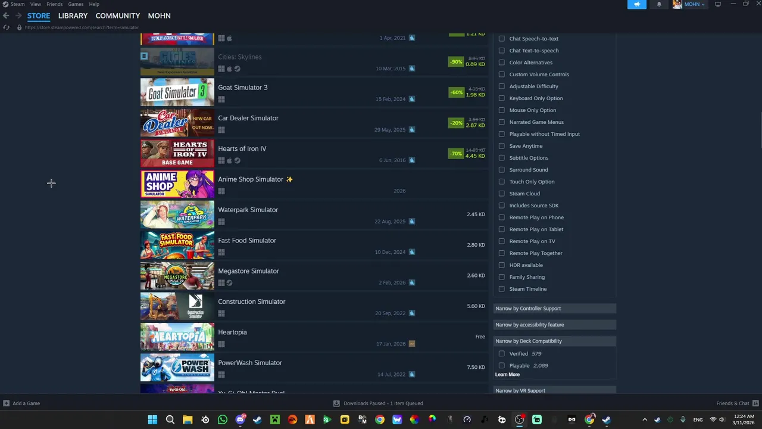762x429 pixels.
Task: Open the STORE tab
Action: coord(39,15)
